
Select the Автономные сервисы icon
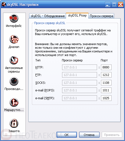pos(14,60)
